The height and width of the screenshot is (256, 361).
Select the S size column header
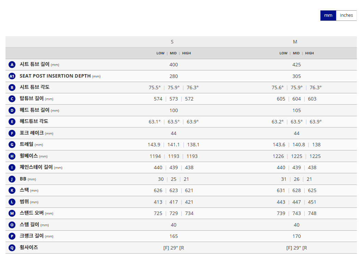click(172, 42)
